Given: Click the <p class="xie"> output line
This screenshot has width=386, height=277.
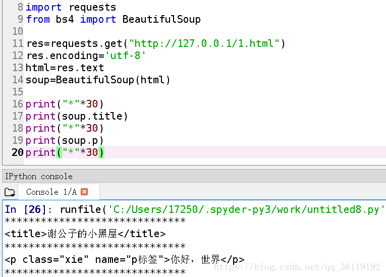Looking at the screenshot, I should tap(125, 259).
